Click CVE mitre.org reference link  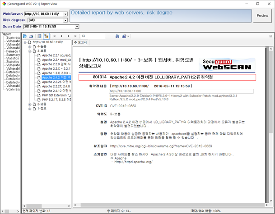[x=161, y=146]
